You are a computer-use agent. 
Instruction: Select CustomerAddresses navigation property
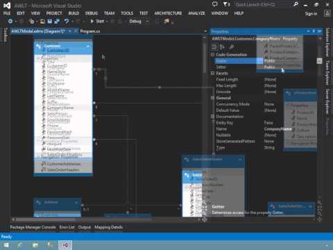pos(64,164)
